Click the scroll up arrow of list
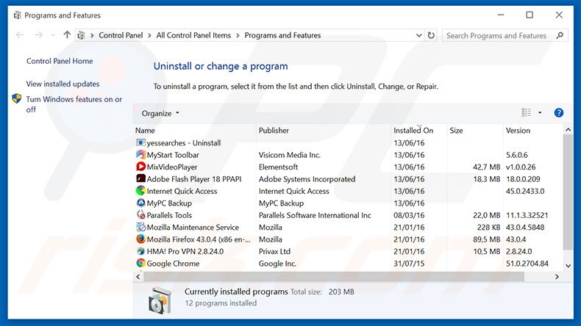 [x=568, y=130]
